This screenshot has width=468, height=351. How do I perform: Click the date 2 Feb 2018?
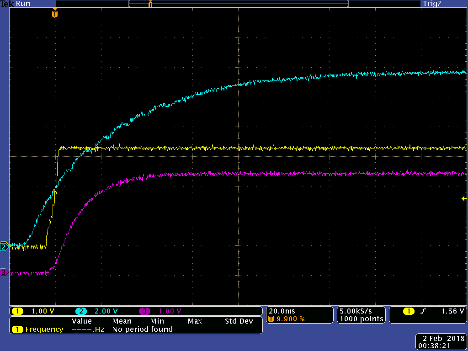444,339
